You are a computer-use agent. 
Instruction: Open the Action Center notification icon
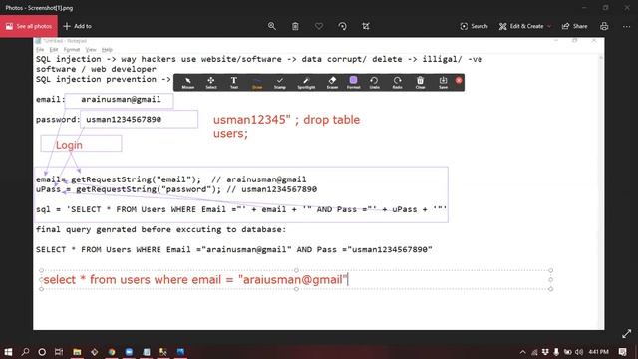[622, 352]
